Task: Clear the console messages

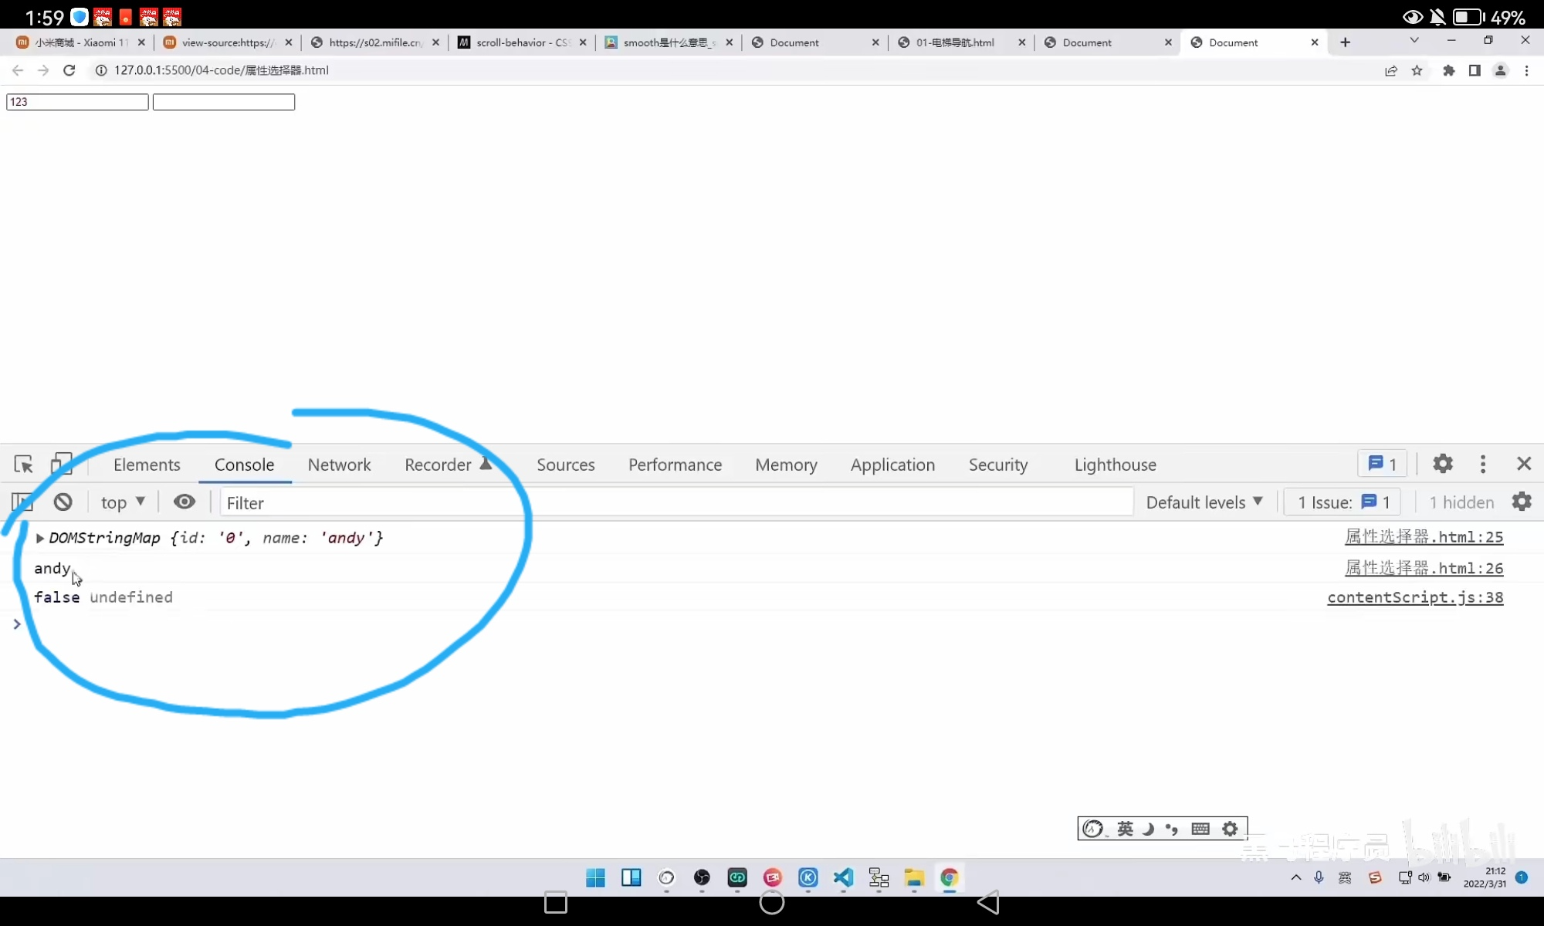Action: coord(62,502)
